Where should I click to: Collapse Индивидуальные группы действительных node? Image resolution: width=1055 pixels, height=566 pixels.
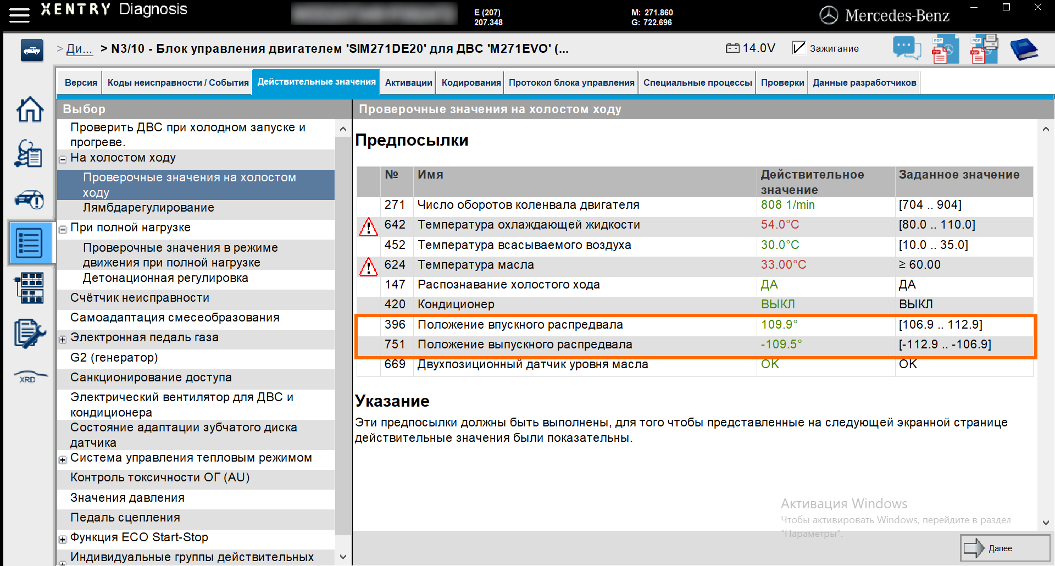(x=63, y=562)
